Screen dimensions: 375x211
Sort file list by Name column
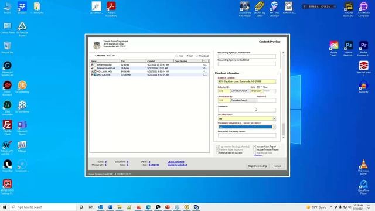coord(105,61)
